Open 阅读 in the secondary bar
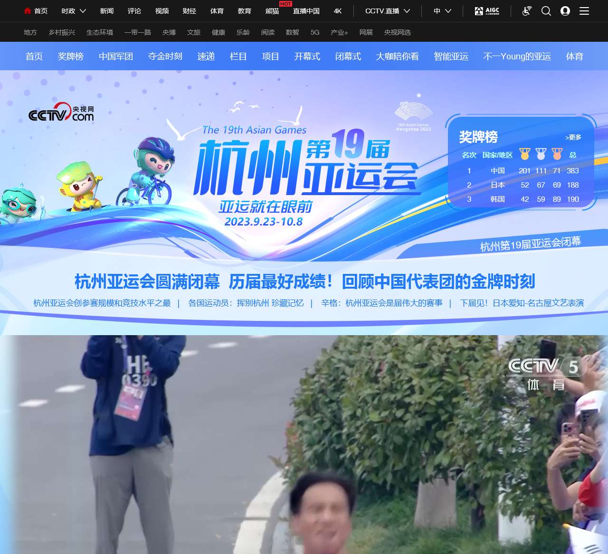The image size is (608, 554). pyautogui.click(x=268, y=32)
